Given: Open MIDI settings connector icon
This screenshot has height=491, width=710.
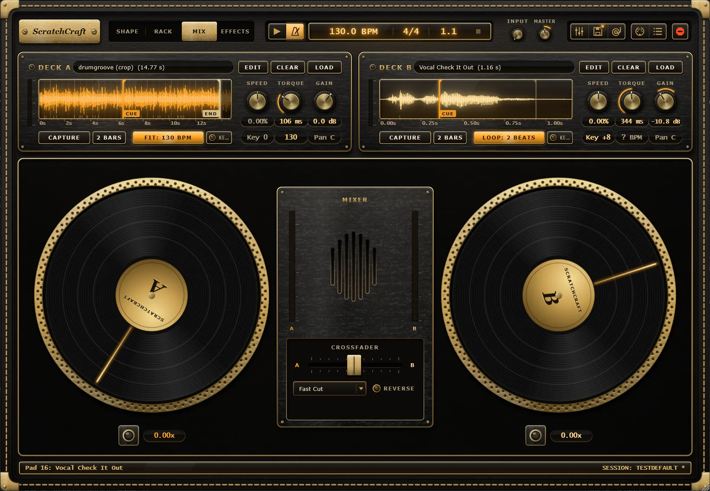Looking at the screenshot, I should point(640,32).
